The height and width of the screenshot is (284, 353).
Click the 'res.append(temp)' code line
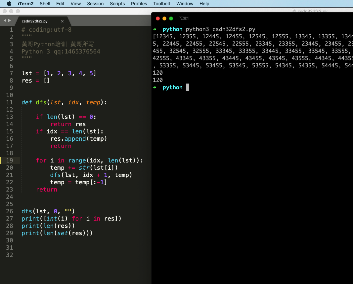pos(78,139)
